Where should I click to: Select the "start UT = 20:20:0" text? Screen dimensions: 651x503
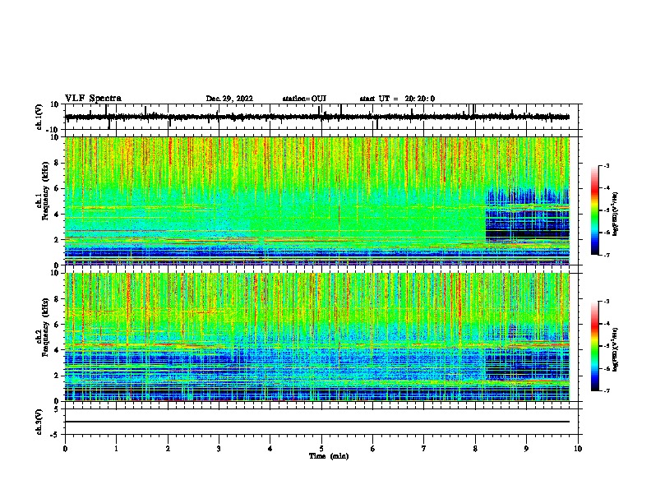[x=397, y=99]
